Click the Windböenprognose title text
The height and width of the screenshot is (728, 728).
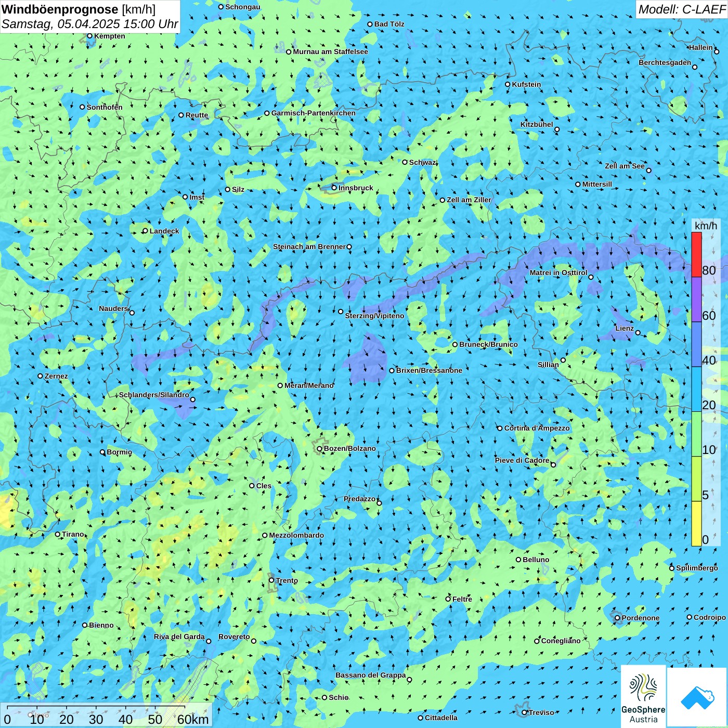pos(60,9)
